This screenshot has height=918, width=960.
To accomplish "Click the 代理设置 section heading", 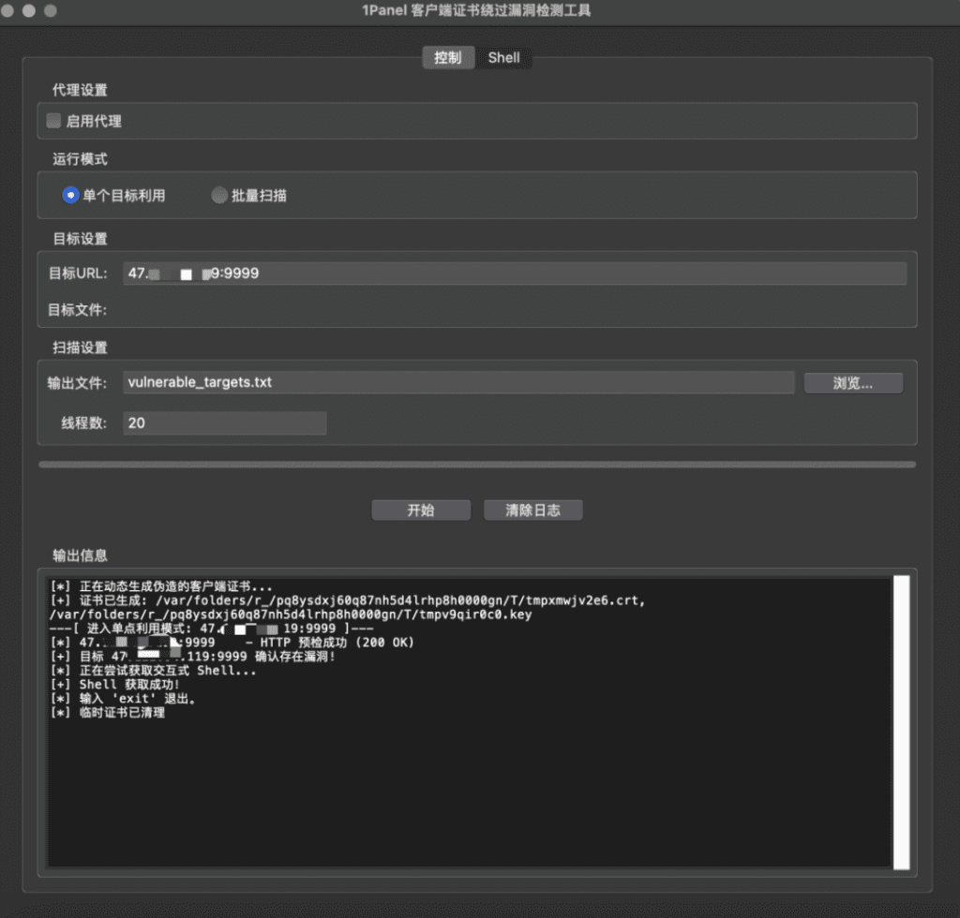I will point(80,90).
